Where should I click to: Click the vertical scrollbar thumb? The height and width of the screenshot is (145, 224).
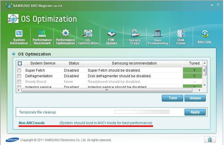pos(205,70)
